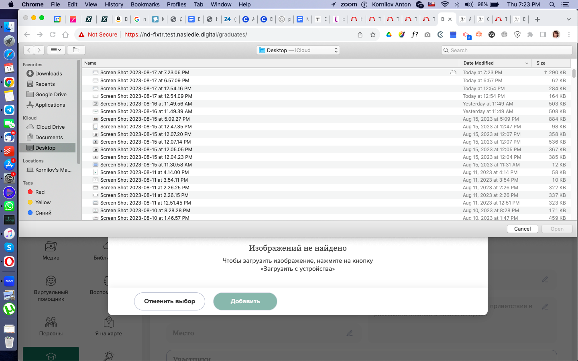Screen dimensions: 578x361
Task: Open WhatsApp from the Dock
Action: tap(9, 206)
